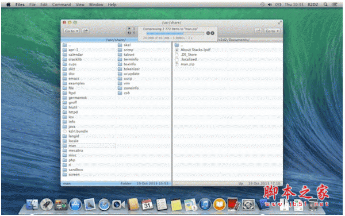Open Notification Center menu bar icon
The image size is (345, 216).
(x=335, y=5)
